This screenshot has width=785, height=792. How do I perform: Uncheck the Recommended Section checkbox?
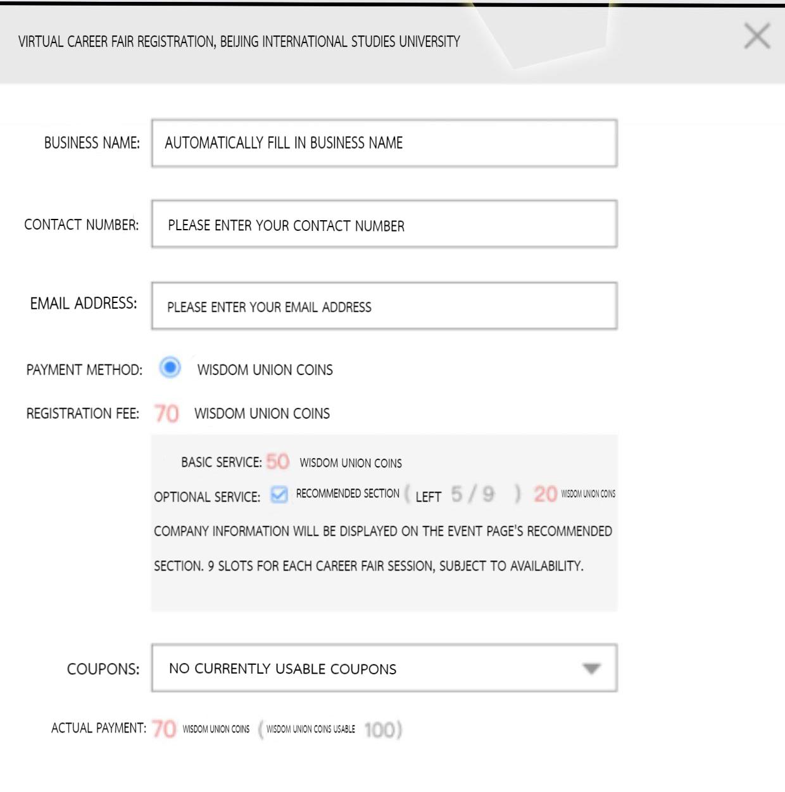(x=279, y=495)
